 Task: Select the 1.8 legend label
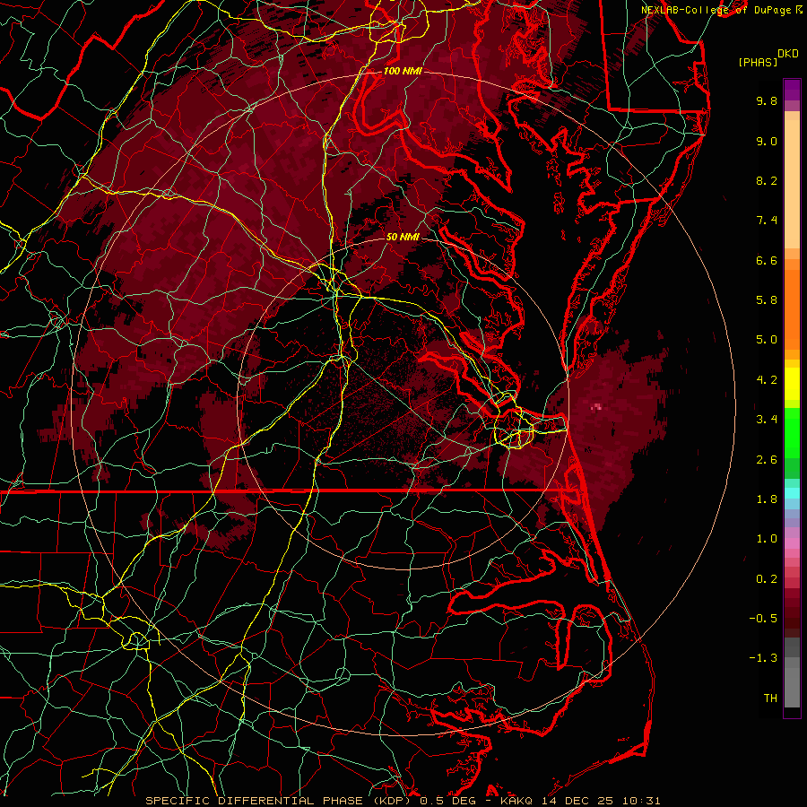click(767, 499)
